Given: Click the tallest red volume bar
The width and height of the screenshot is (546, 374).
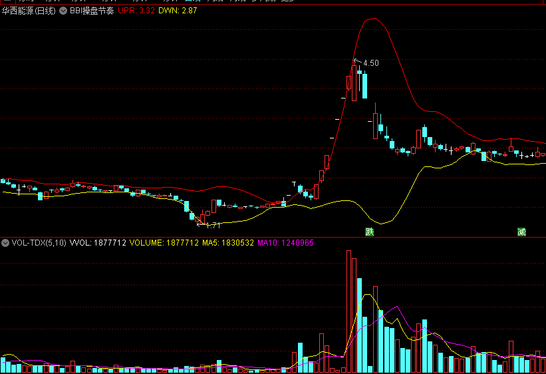Looking at the screenshot, I should coord(349,311).
